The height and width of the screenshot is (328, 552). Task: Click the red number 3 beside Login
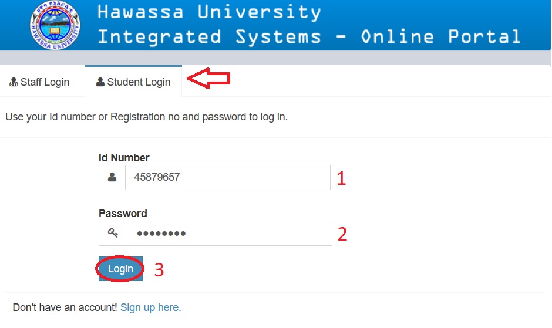coord(159,270)
